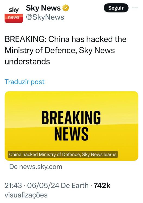Click the 'sky' wordmark in the logo
This screenshot has width=143, height=203.
click(14, 10)
